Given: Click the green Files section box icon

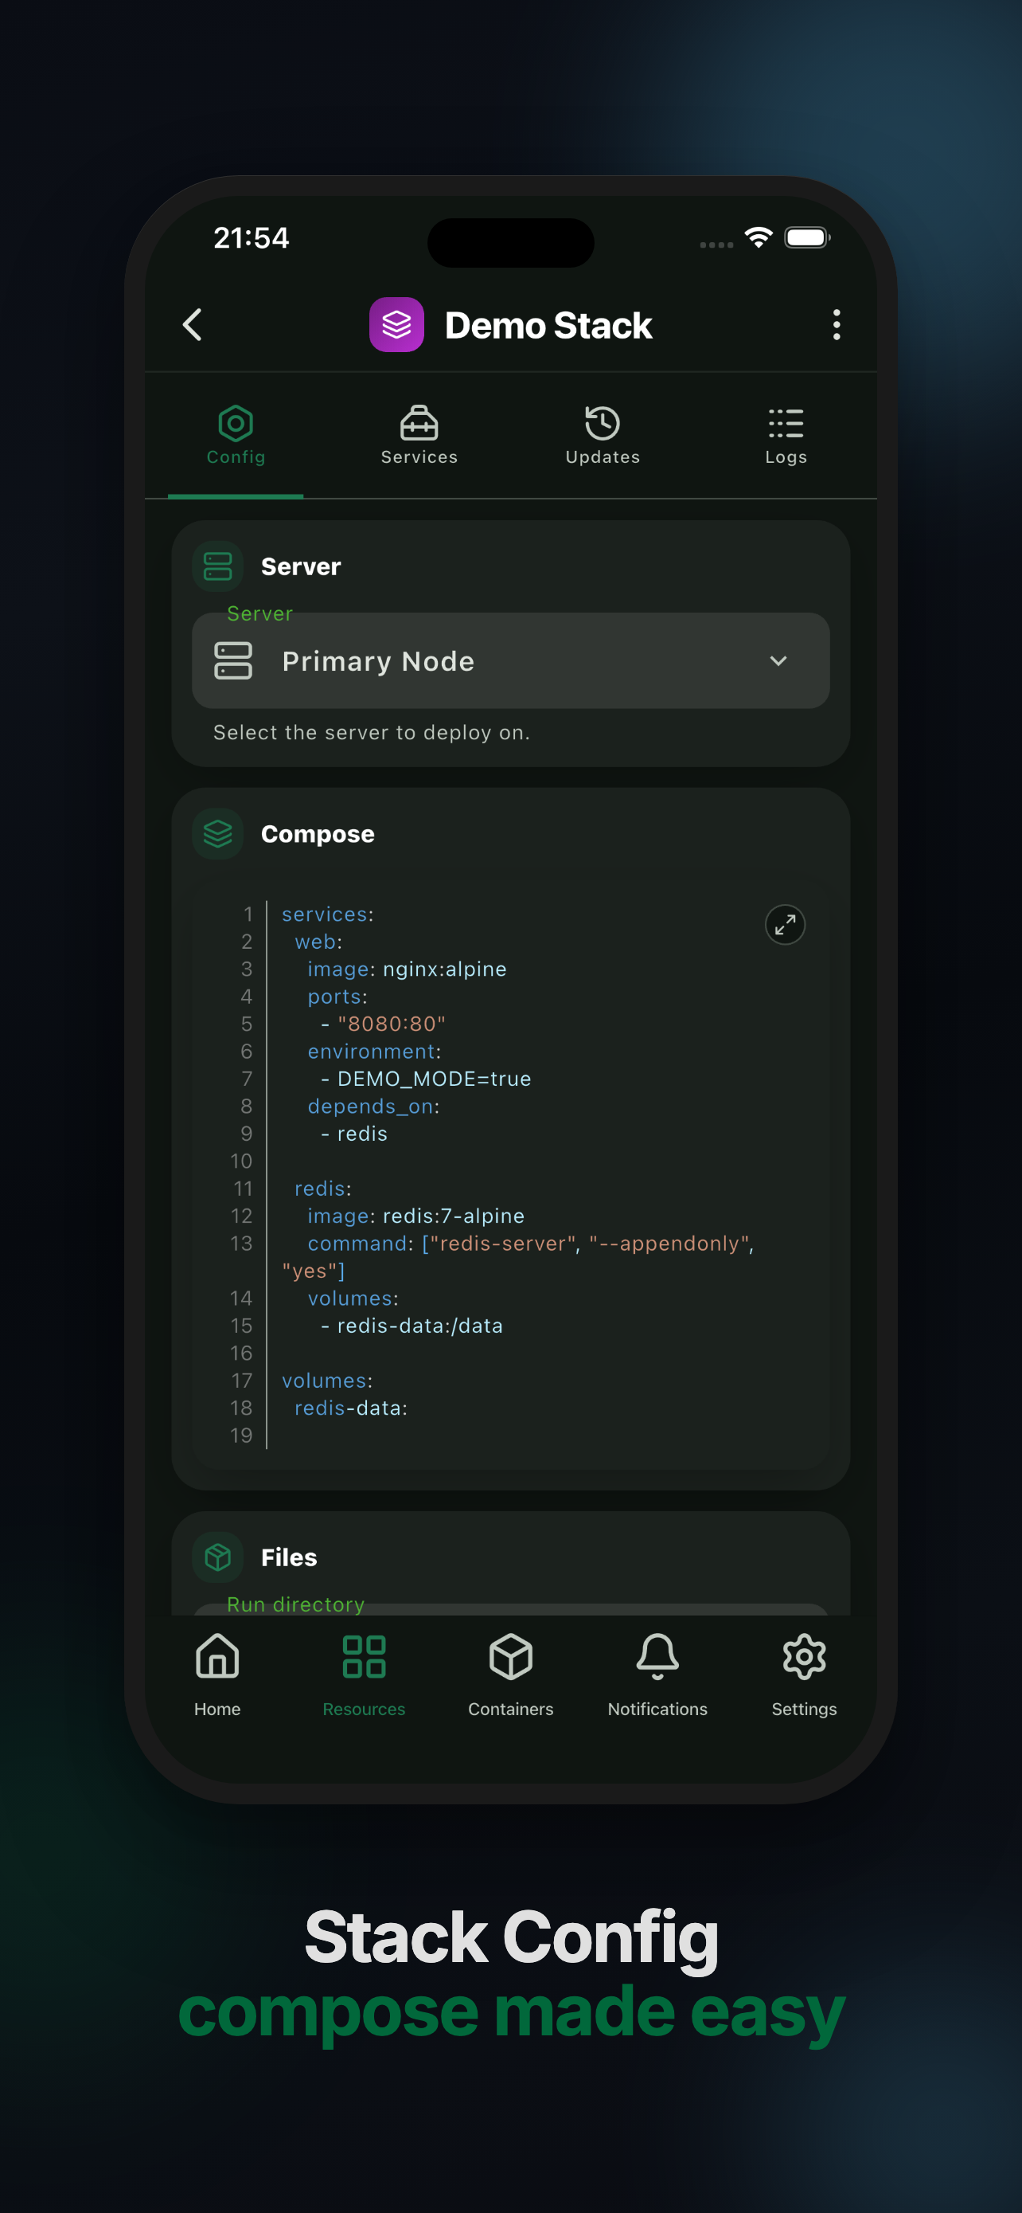Looking at the screenshot, I should tap(218, 1557).
